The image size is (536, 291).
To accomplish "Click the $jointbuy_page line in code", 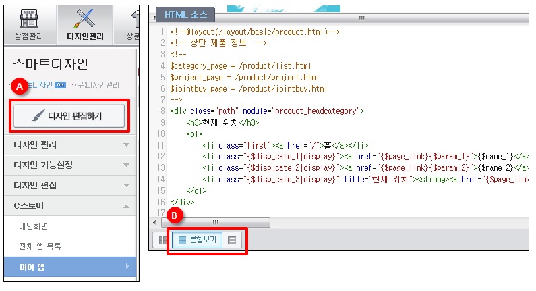I will [x=249, y=89].
